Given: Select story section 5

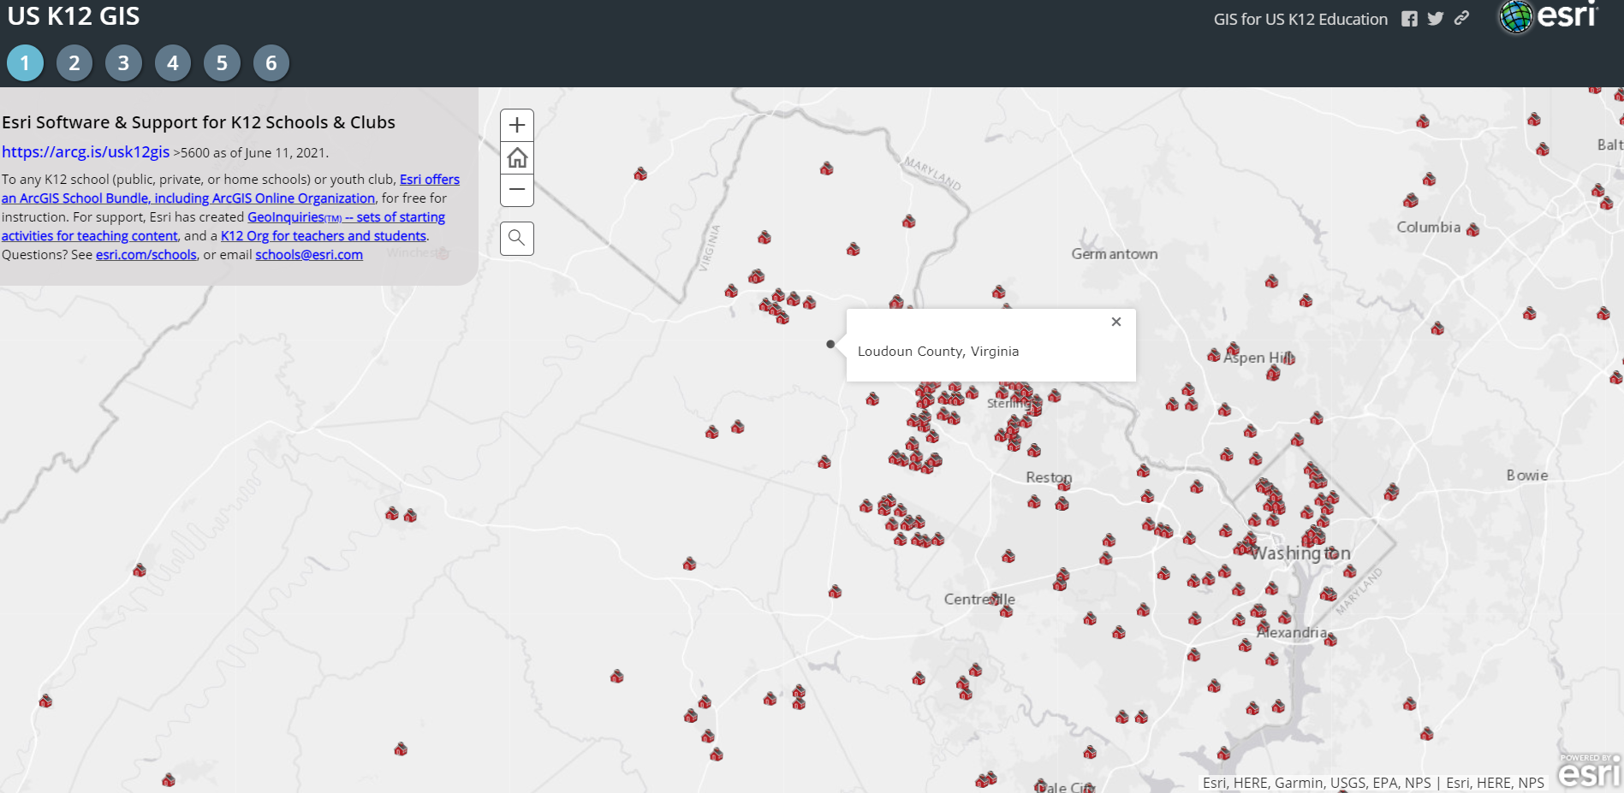Looking at the screenshot, I should point(222,62).
